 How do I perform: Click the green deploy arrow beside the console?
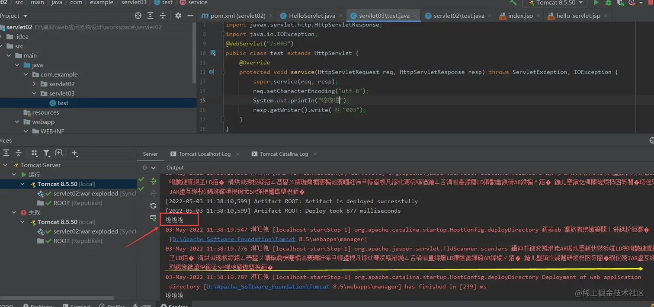pos(153,181)
